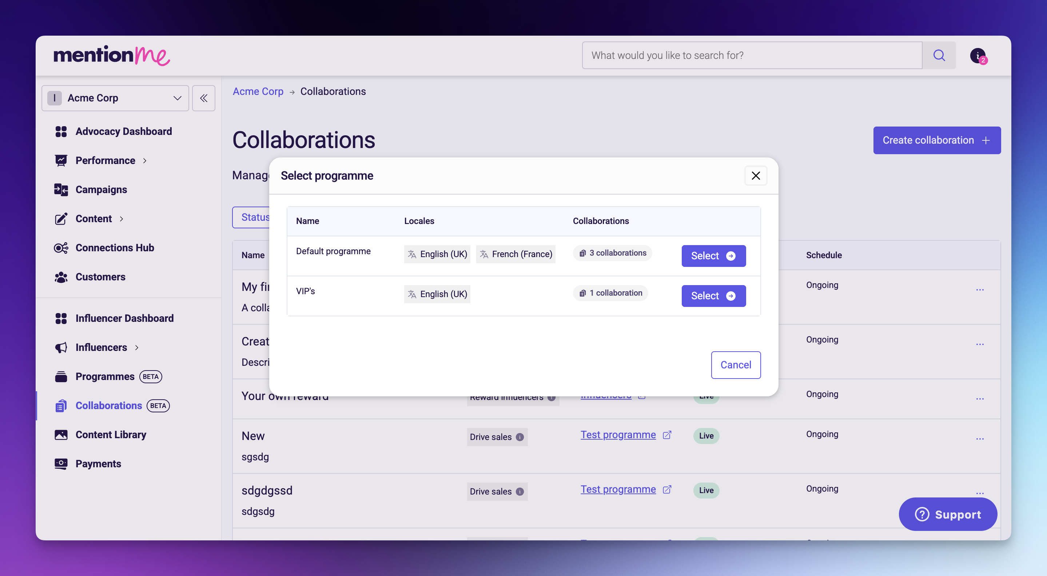This screenshot has height=576, width=1047.
Task: Select the Performance chart icon
Action: coord(61,160)
